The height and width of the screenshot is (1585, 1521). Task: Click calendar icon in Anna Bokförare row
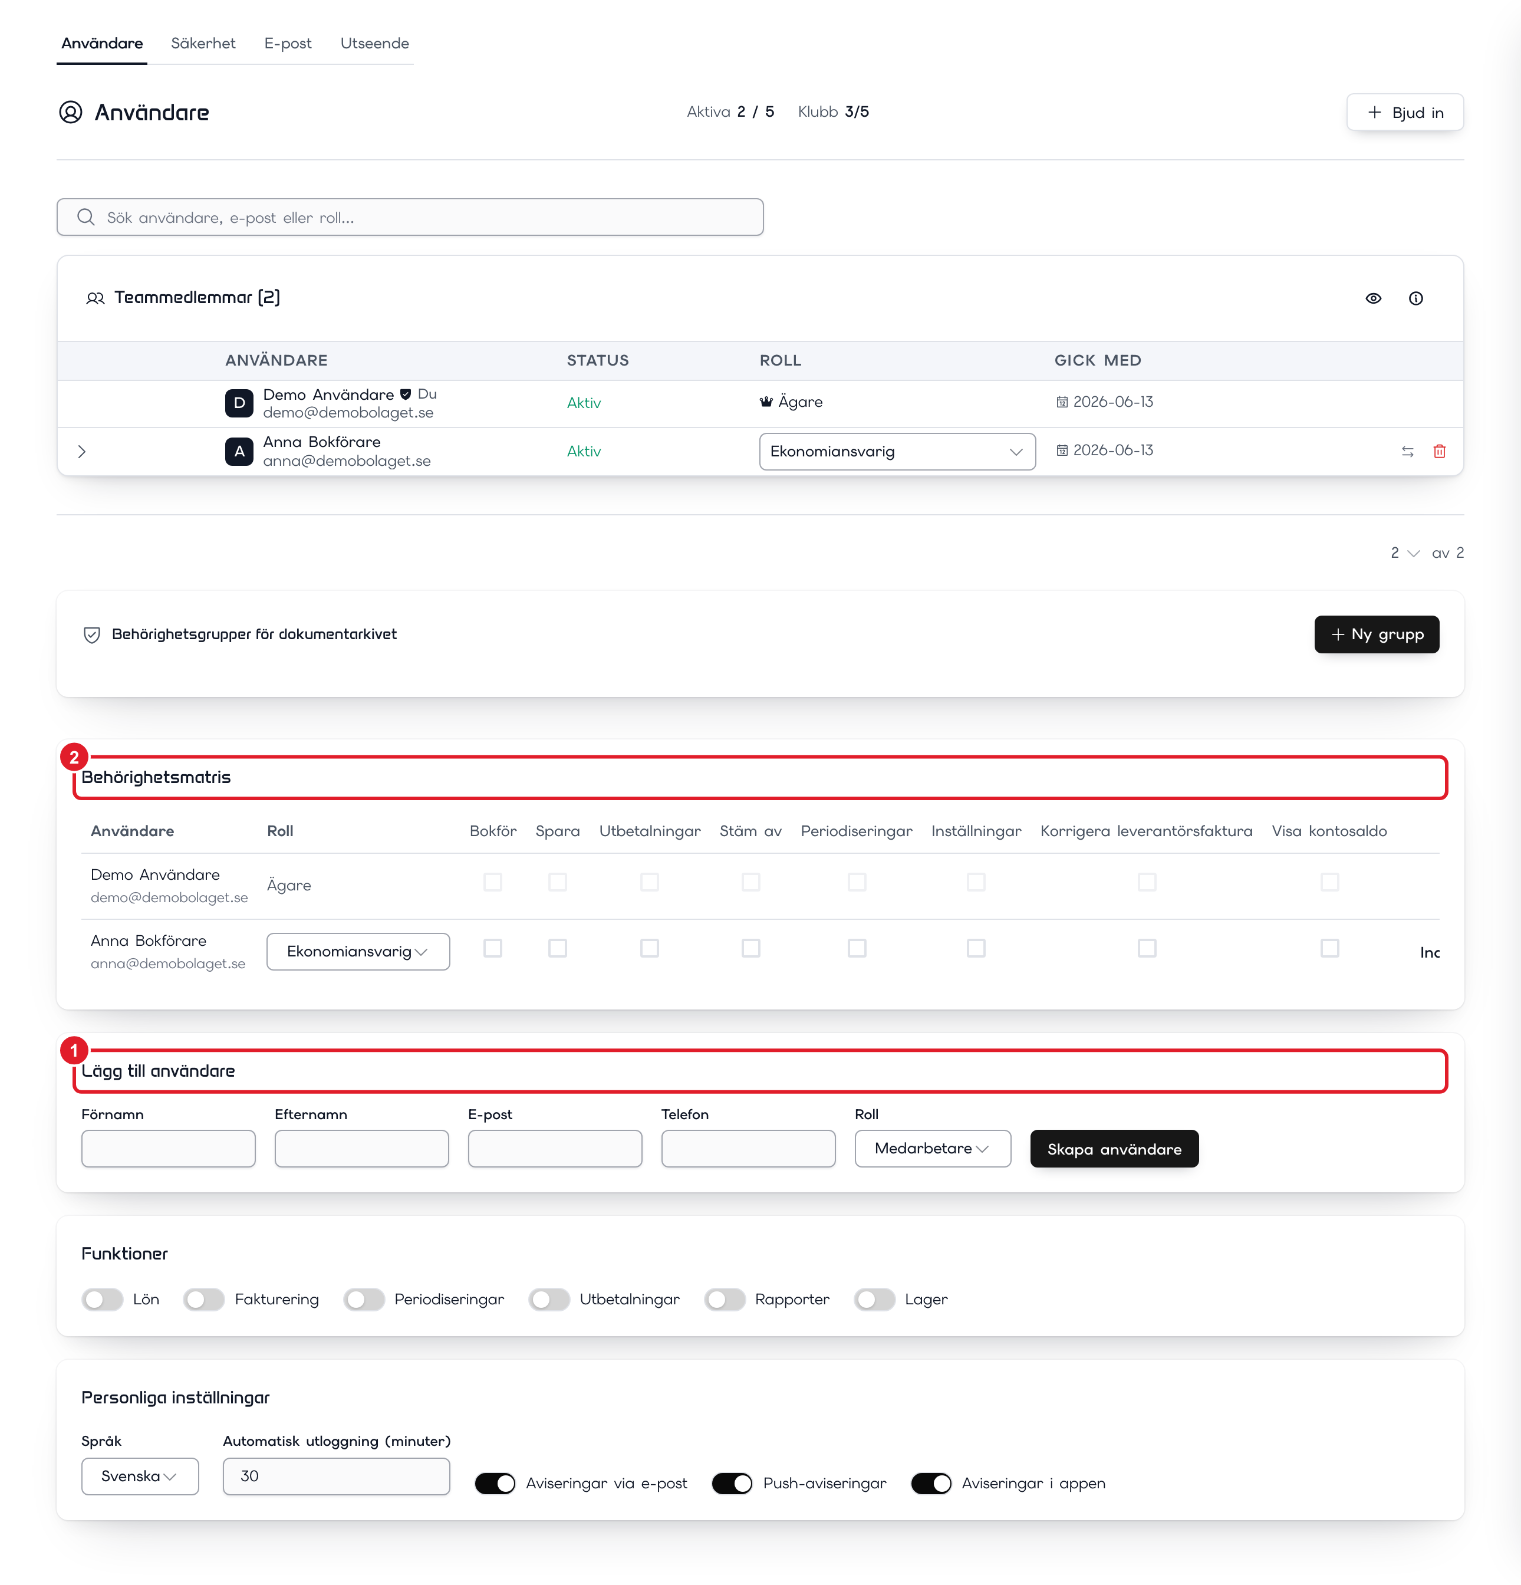(1062, 450)
